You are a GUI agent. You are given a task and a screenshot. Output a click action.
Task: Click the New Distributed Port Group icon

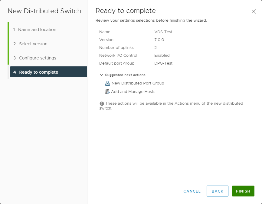[x=107, y=83]
